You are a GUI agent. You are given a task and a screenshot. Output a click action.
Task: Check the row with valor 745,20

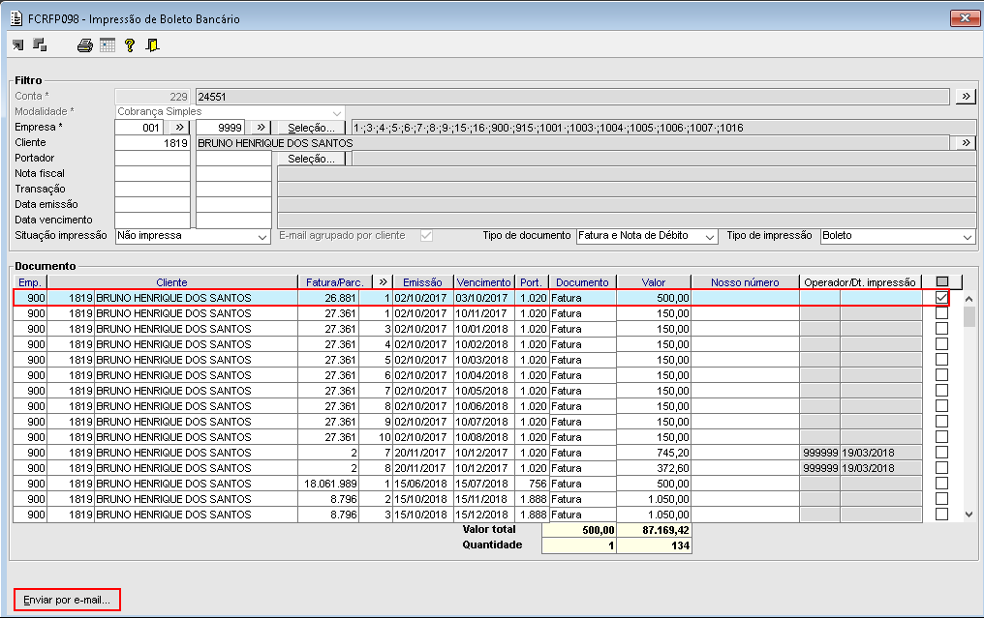(x=941, y=453)
